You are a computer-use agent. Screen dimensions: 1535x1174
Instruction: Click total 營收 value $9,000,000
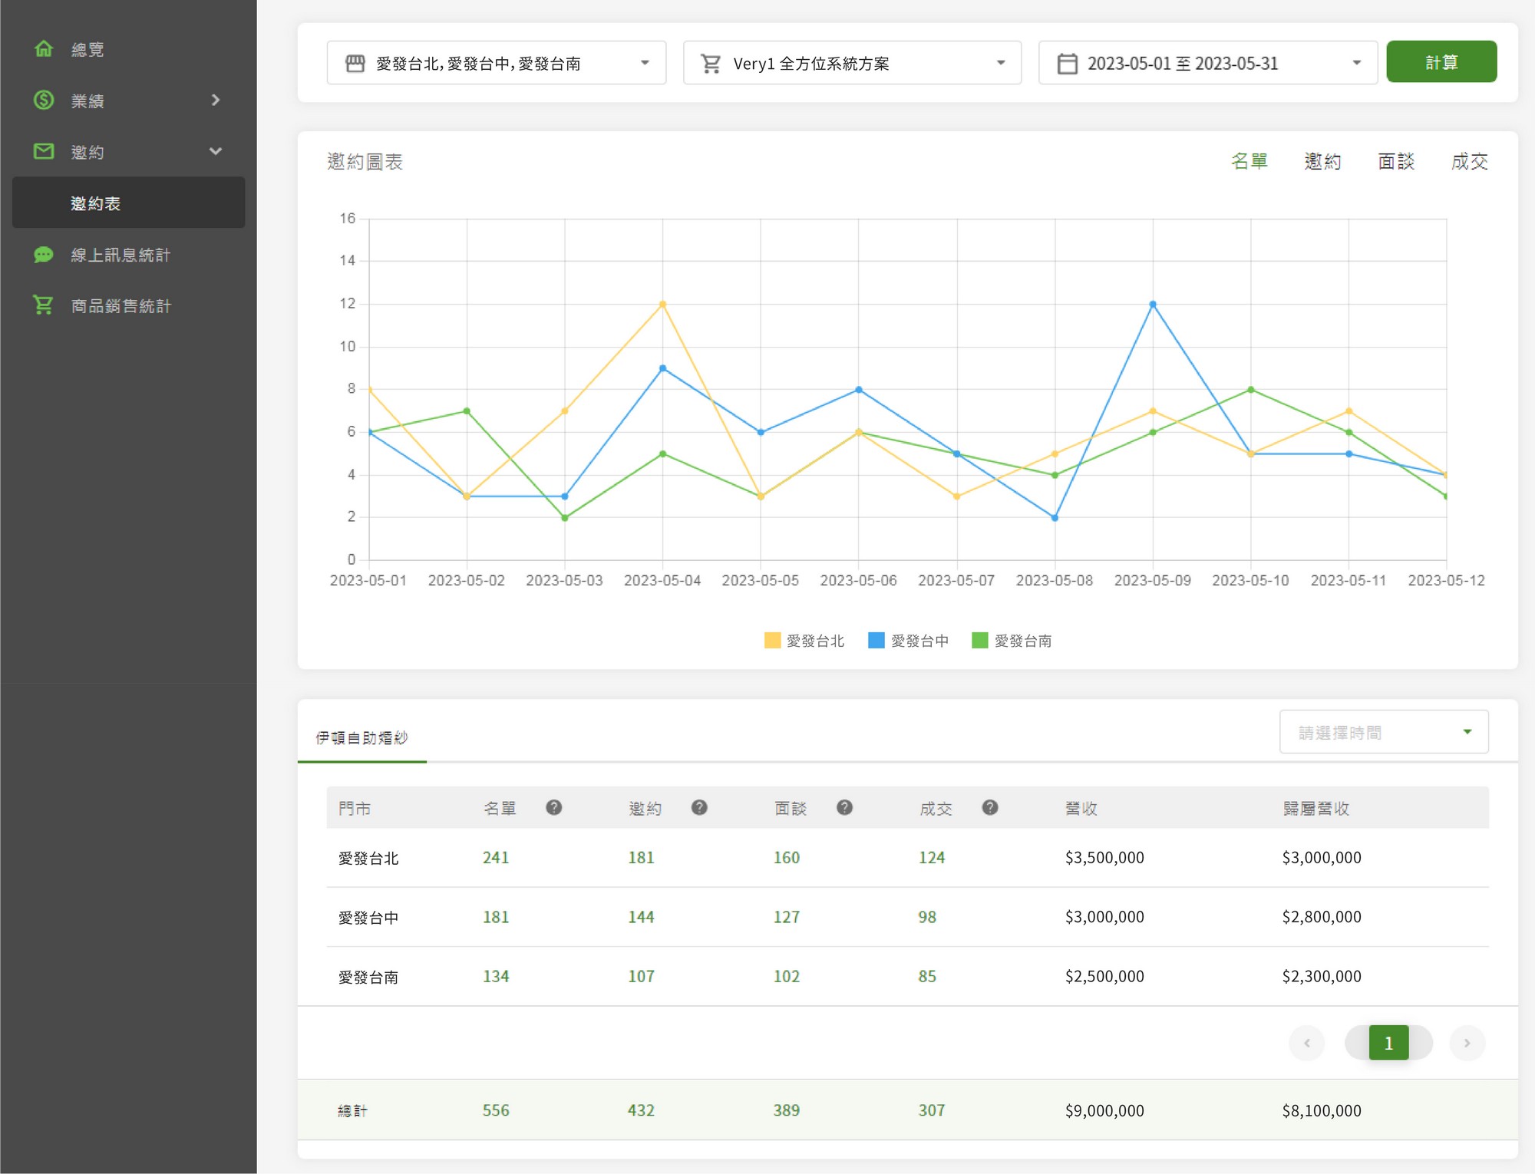point(1104,1110)
